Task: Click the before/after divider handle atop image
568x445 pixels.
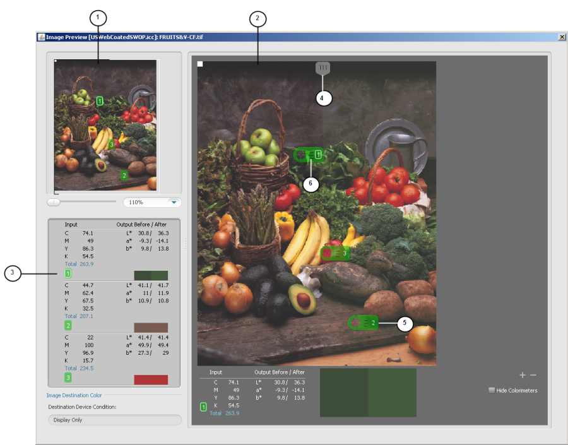Action: click(323, 68)
